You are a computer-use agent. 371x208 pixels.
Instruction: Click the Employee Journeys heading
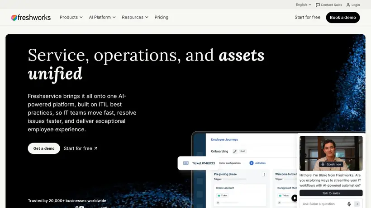click(x=224, y=139)
